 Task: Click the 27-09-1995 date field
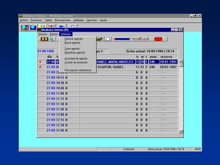46,51
